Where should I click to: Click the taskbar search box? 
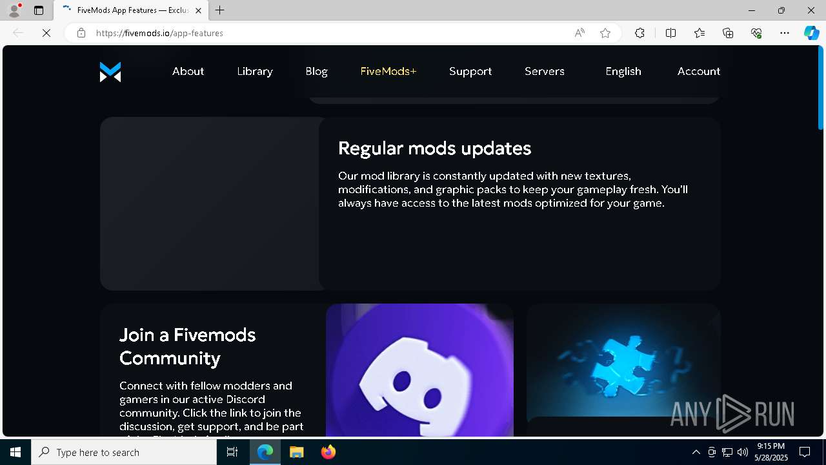click(124, 452)
